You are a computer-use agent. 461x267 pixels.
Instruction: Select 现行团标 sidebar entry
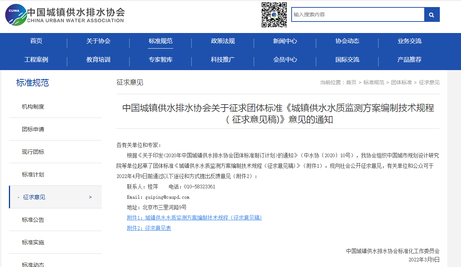click(x=33, y=152)
